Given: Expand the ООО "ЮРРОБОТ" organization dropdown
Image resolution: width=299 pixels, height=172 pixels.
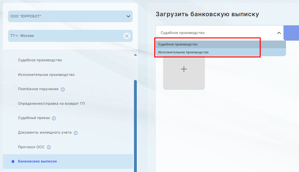Looking at the screenshot, I should (128, 16).
